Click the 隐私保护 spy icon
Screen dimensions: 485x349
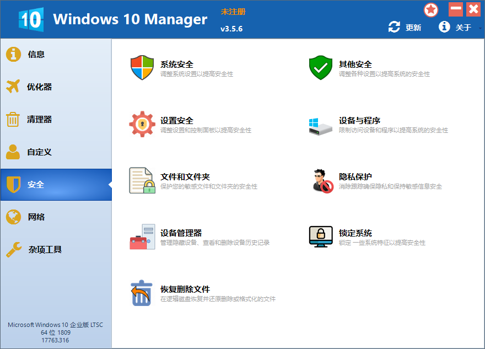pos(321,181)
